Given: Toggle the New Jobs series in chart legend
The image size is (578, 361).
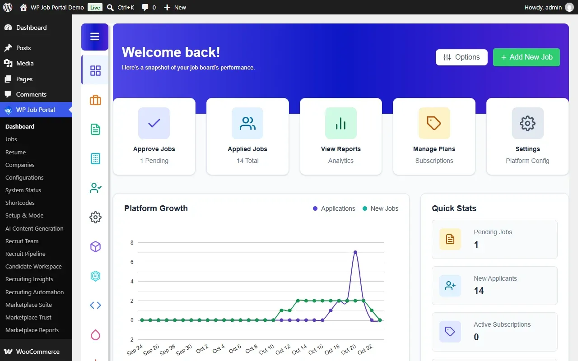Looking at the screenshot, I should pos(380,208).
